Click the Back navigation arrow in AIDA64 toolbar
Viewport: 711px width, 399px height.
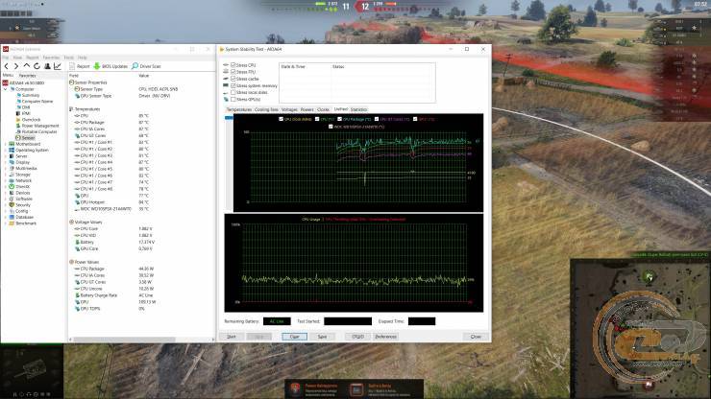[6, 66]
